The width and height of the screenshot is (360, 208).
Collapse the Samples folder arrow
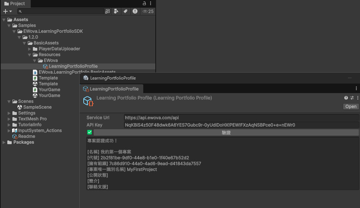[x=9, y=26]
